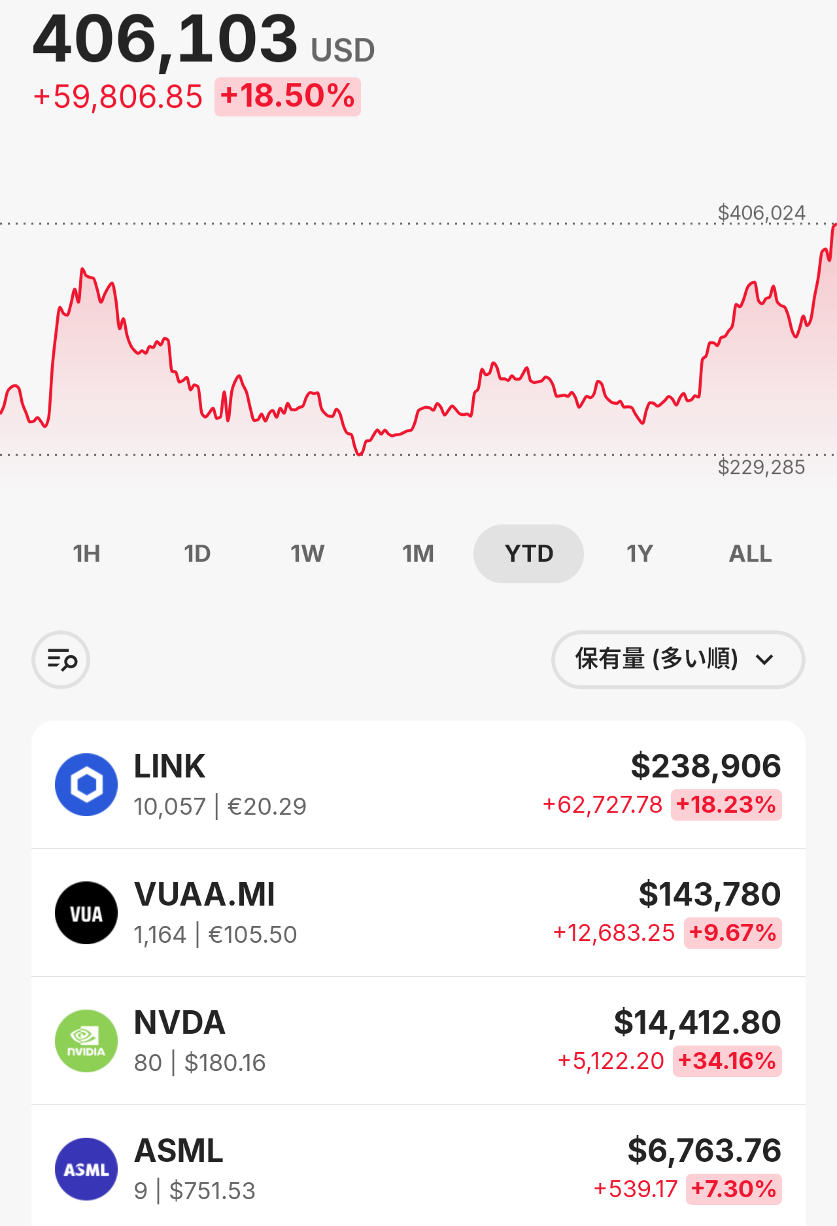Viewport: 837px width, 1226px height.
Task: Show the ALL time range
Action: tap(750, 554)
